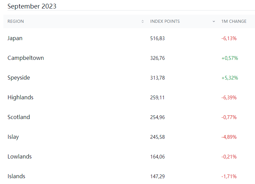Select the Highlands region name
The image size is (255, 184).
[x=20, y=98]
